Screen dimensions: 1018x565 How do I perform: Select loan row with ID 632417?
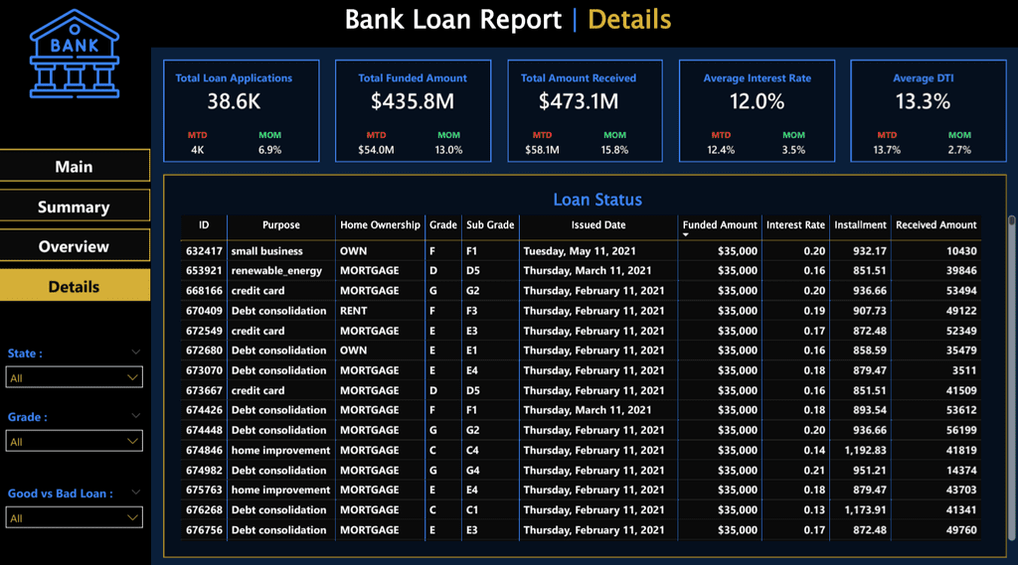coord(581,251)
